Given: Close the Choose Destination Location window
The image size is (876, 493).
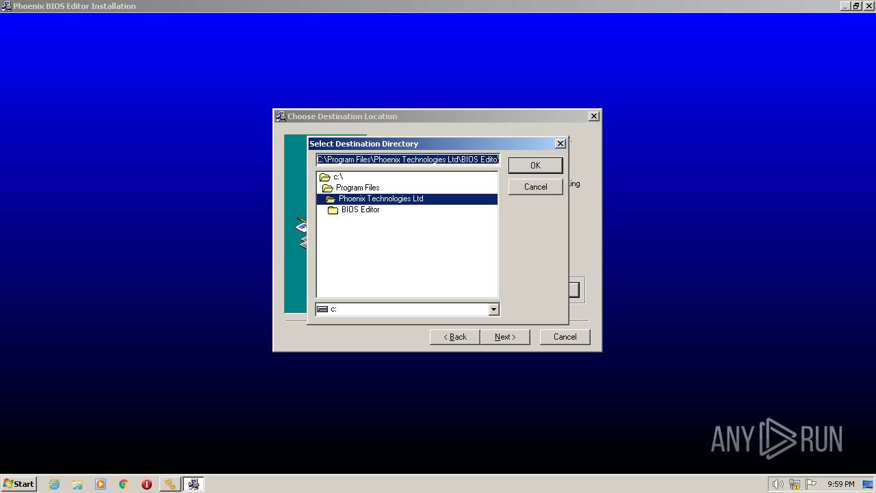Looking at the screenshot, I should (594, 116).
